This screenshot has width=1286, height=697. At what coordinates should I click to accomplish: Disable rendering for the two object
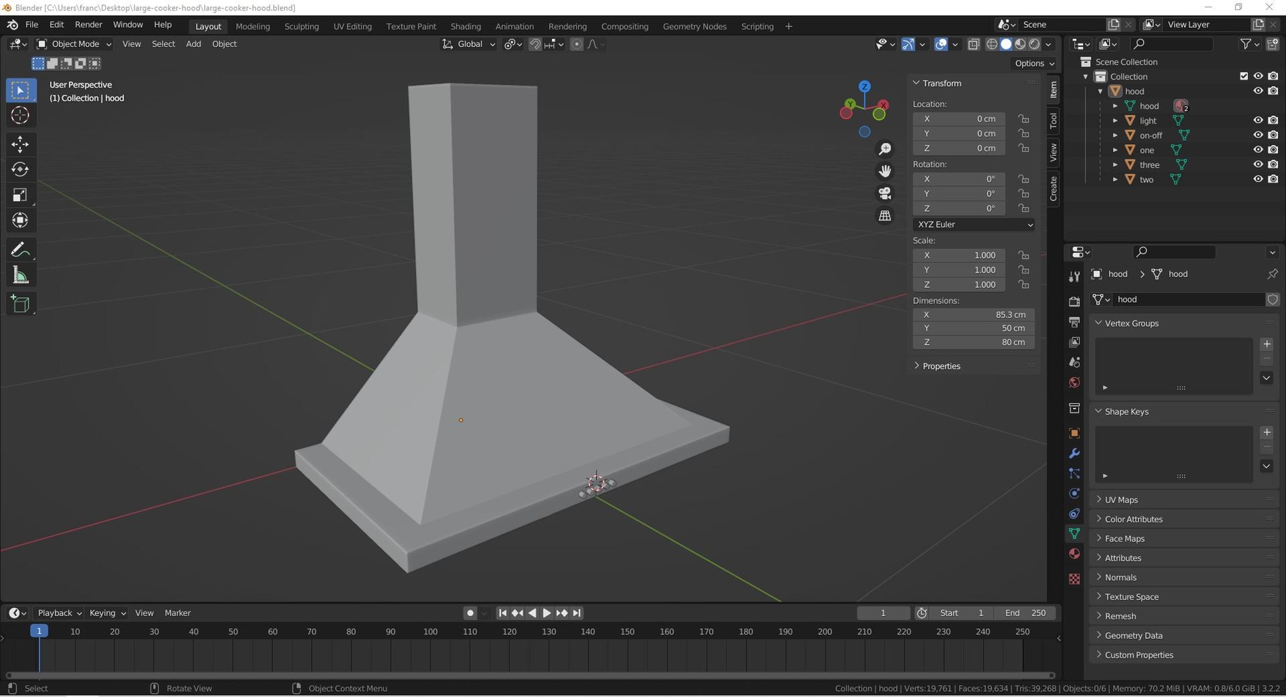[1273, 179]
